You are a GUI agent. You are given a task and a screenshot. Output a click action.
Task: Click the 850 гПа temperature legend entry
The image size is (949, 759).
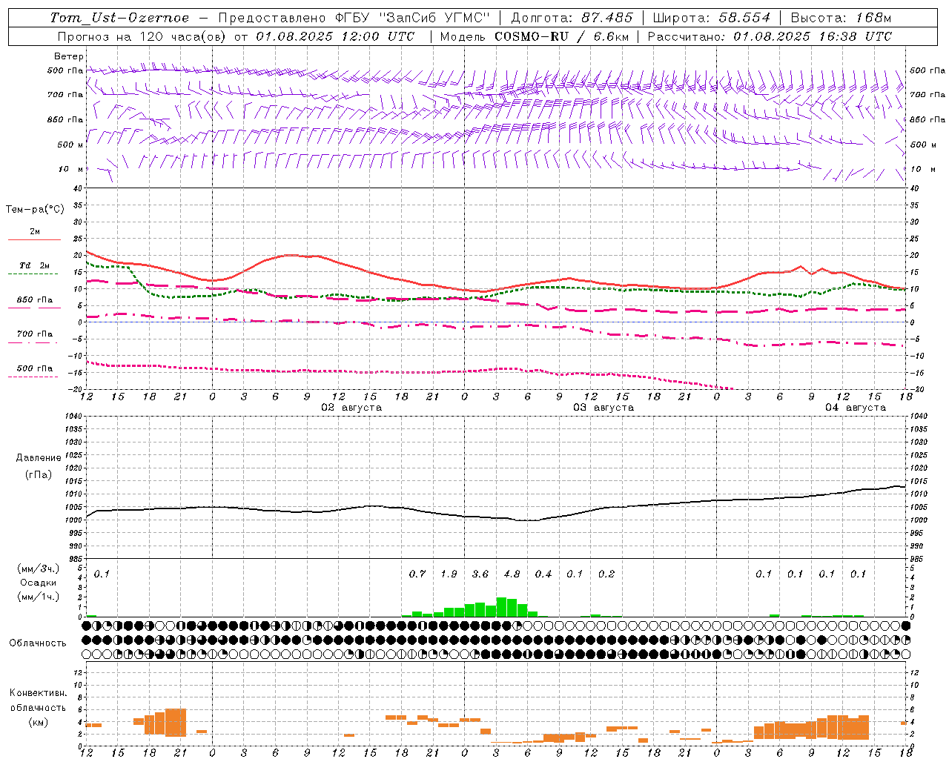tap(35, 302)
